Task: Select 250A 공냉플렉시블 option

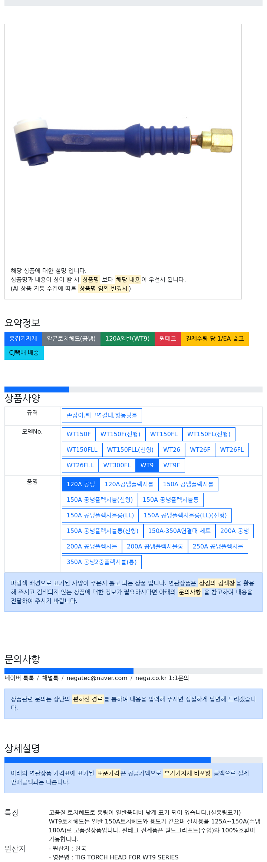Action: 218,546
